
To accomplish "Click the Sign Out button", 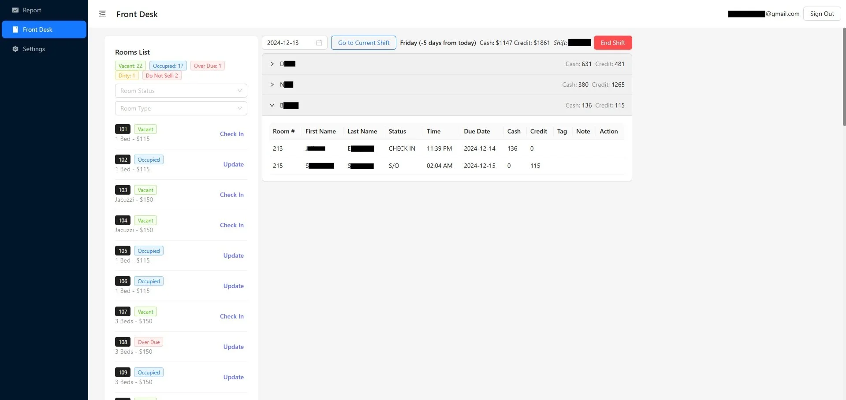I will tap(822, 14).
